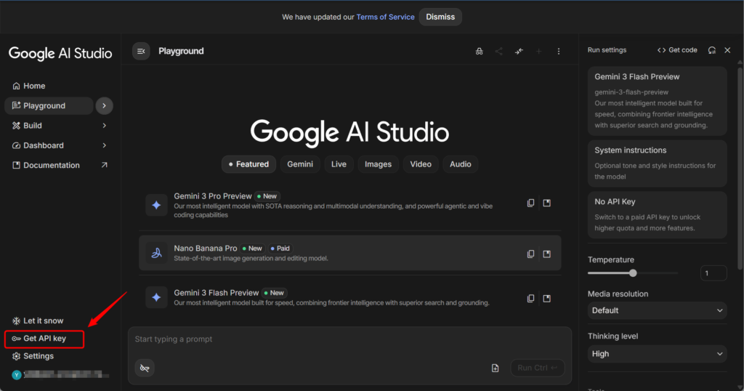
Task: Open the three-dot more options menu
Action: point(559,52)
